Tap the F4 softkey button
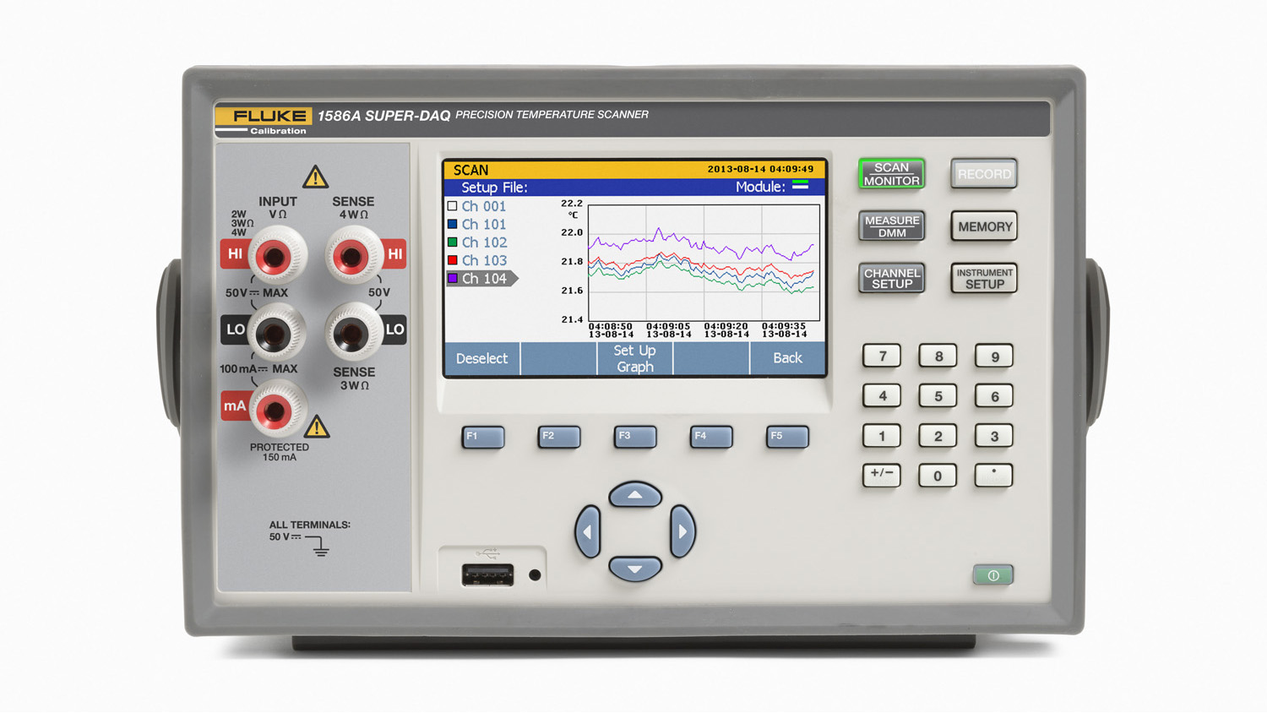Image resolution: width=1267 pixels, height=713 pixels. (711, 437)
